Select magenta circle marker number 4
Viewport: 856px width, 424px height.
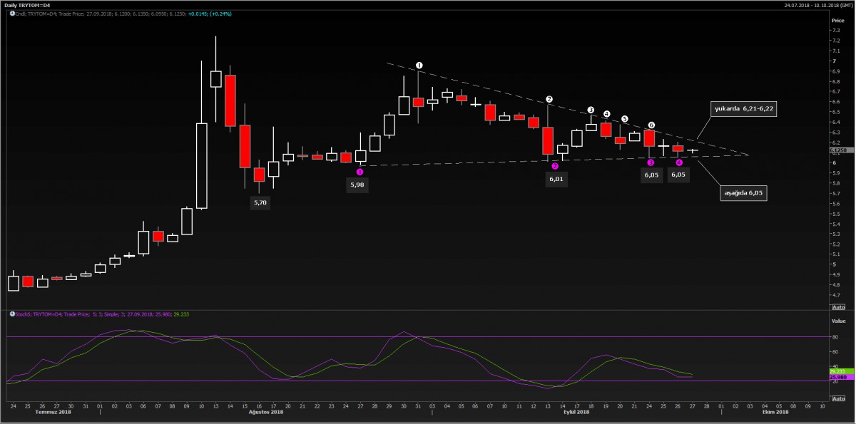679,162
